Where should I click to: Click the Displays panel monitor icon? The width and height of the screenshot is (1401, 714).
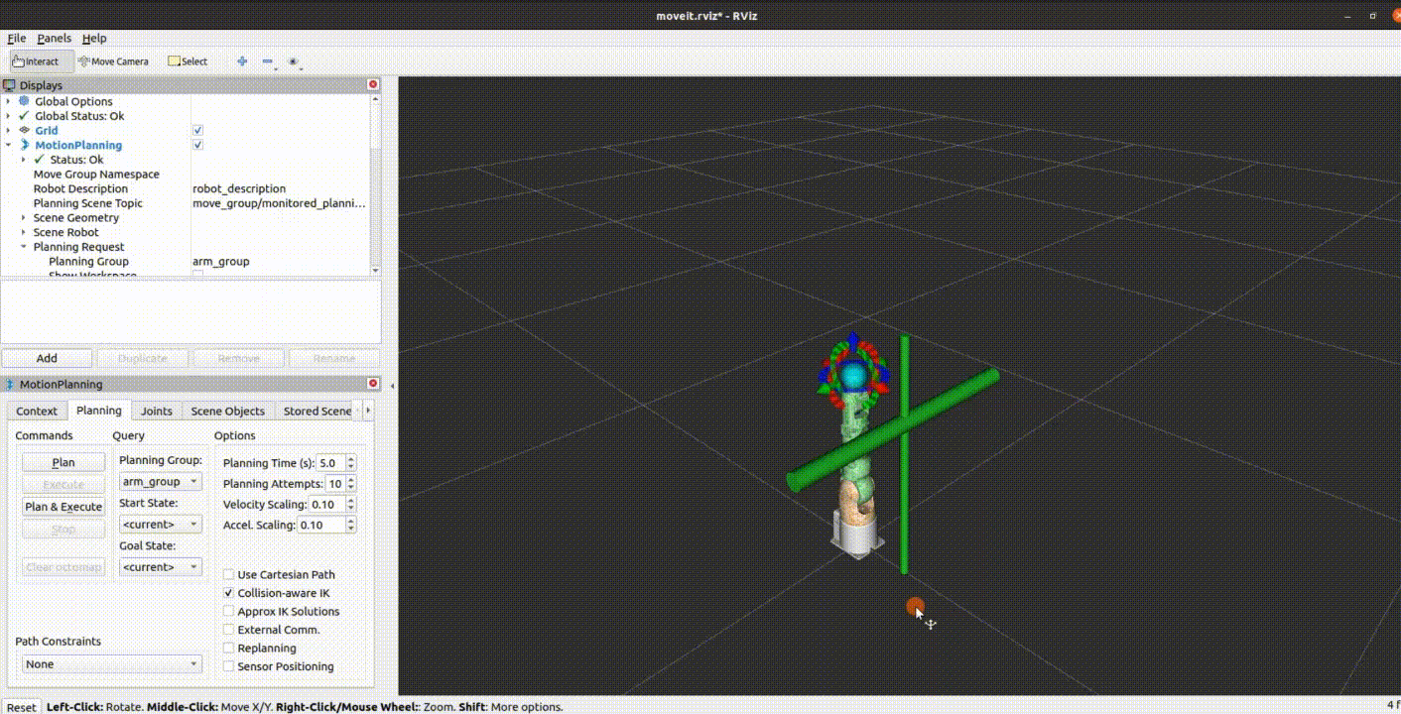[x=10, y=85]
